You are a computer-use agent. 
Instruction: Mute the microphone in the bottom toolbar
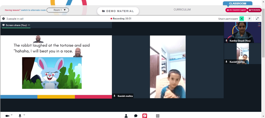pos(20,116)
